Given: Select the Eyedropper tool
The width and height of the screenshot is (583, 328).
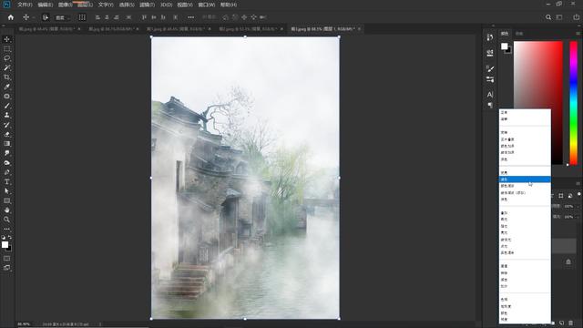Looking at the screenshot, I should pyautogui.click(x=6, y=87).
